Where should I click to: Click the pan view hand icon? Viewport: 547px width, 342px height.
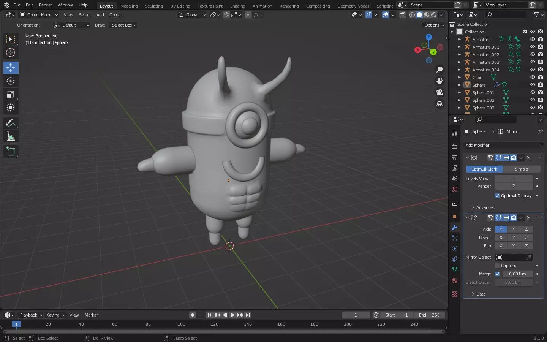coord(439,81)
